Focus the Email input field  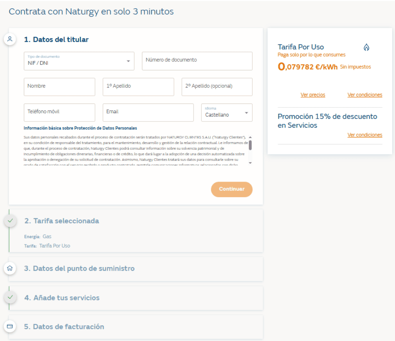pyautogui.click(x=148, y=112)
